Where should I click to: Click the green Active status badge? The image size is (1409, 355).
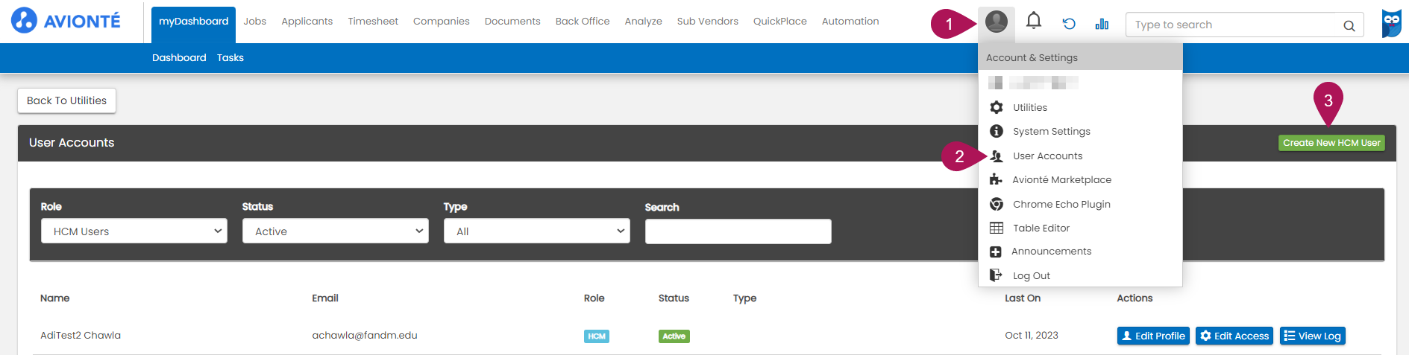(x=674, y=336)
